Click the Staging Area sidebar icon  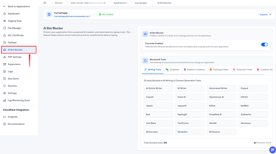coord(4,21)
